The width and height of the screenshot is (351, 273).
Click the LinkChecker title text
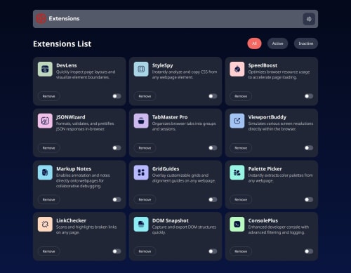[72, 220]
